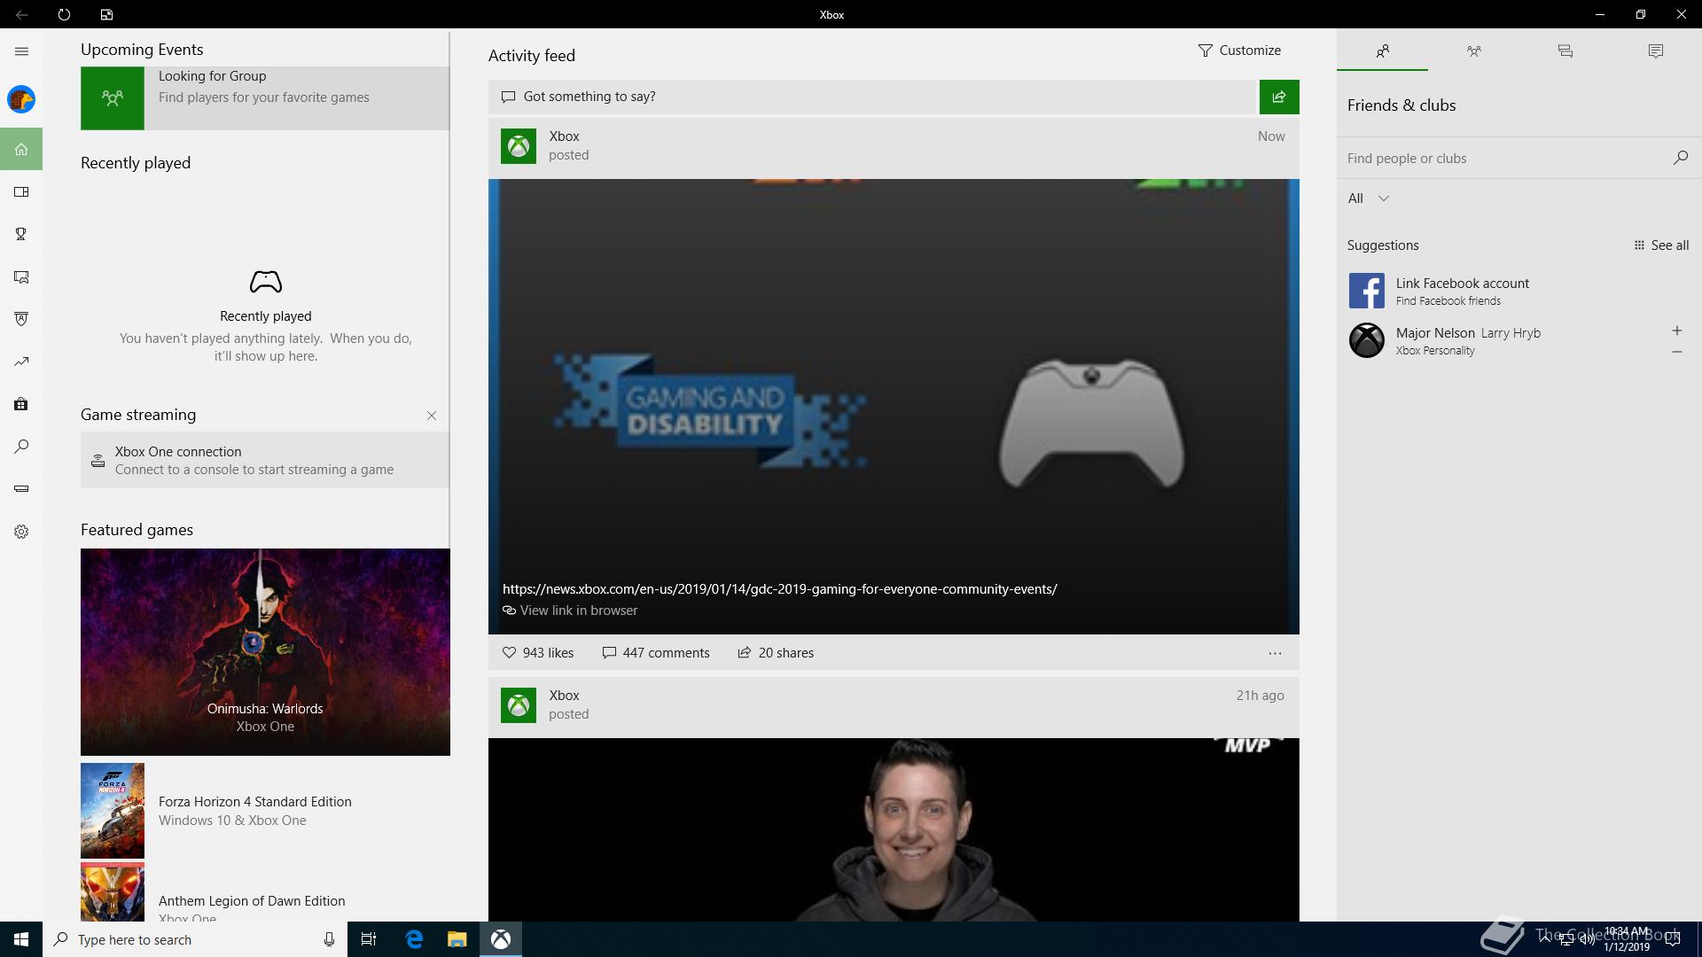Open the user profile avatar

pos(21,99)
